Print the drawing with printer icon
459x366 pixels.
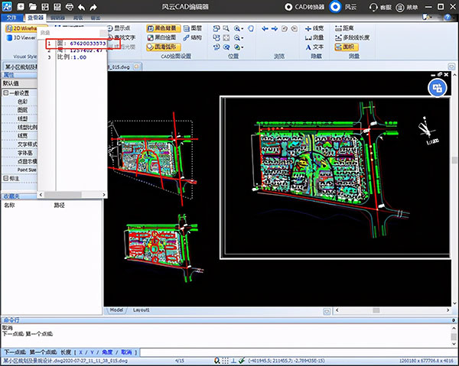pos(70,6)
